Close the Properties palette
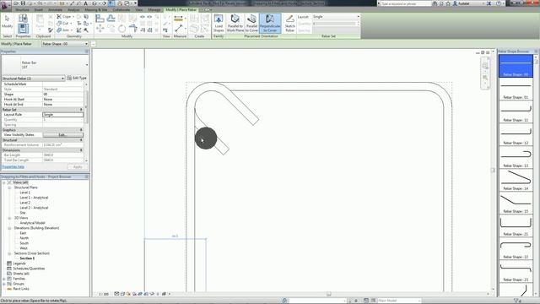 tap(86, 52)
